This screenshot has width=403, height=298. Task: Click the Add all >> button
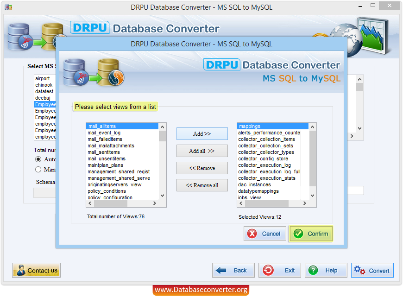[202, 151]
